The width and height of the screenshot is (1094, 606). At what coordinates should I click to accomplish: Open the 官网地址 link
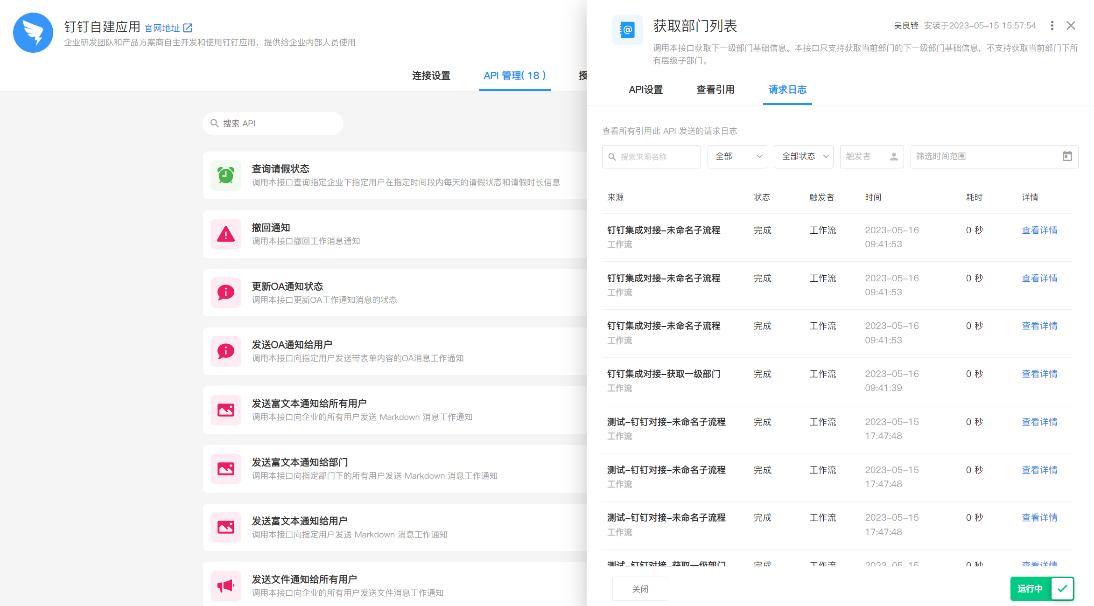pos(162,28)
